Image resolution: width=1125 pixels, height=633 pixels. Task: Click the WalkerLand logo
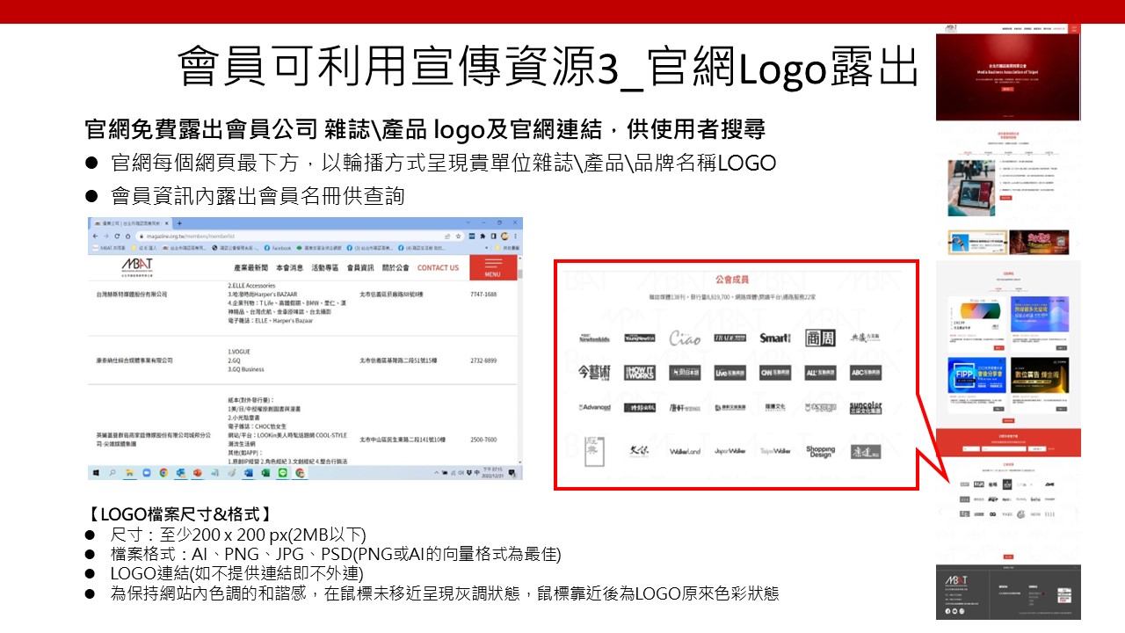tap(685, 451)
